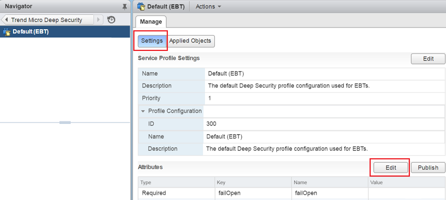Click the Name column header in Attributes
The width and height of the screenshot is (446, 200).
coord(330,182)
